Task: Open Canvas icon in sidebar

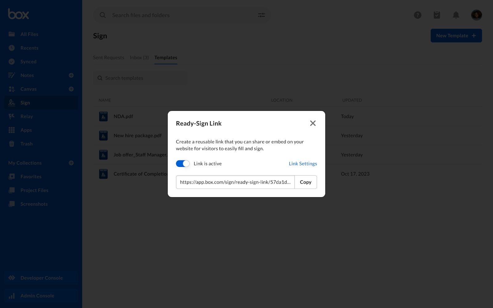Action: pyautogui.click(x=12, y=89)
